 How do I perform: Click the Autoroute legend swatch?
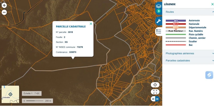tap(176, 20)
